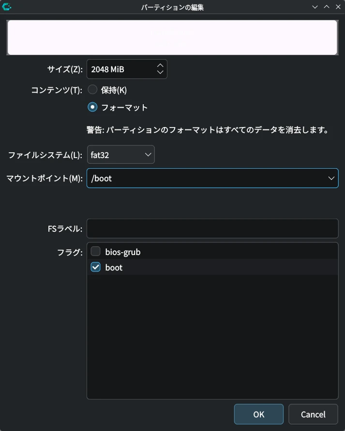Click the Calamares app icon in title bar

point(7,7)
